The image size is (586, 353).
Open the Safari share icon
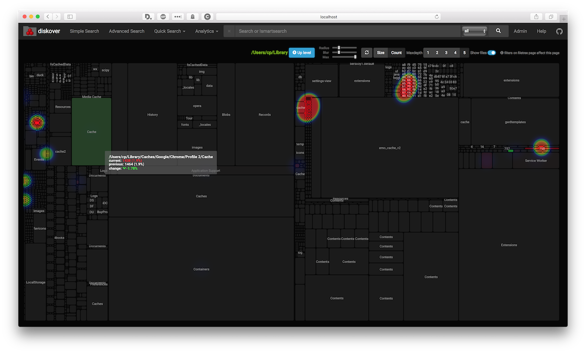(x=536, y=16)
